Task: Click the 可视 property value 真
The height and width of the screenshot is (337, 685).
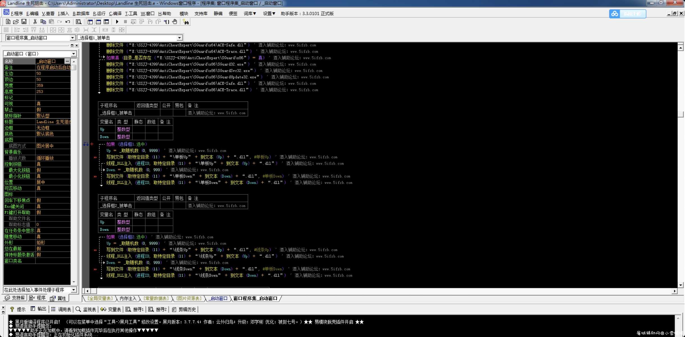Action: (x=53, y=104)
